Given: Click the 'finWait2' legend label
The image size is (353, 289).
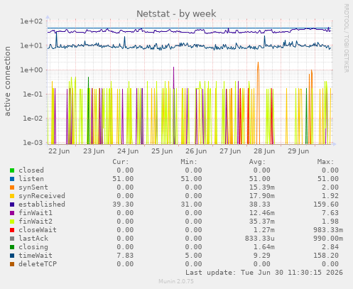Looking at the screenshot, I should click(36, 222).
